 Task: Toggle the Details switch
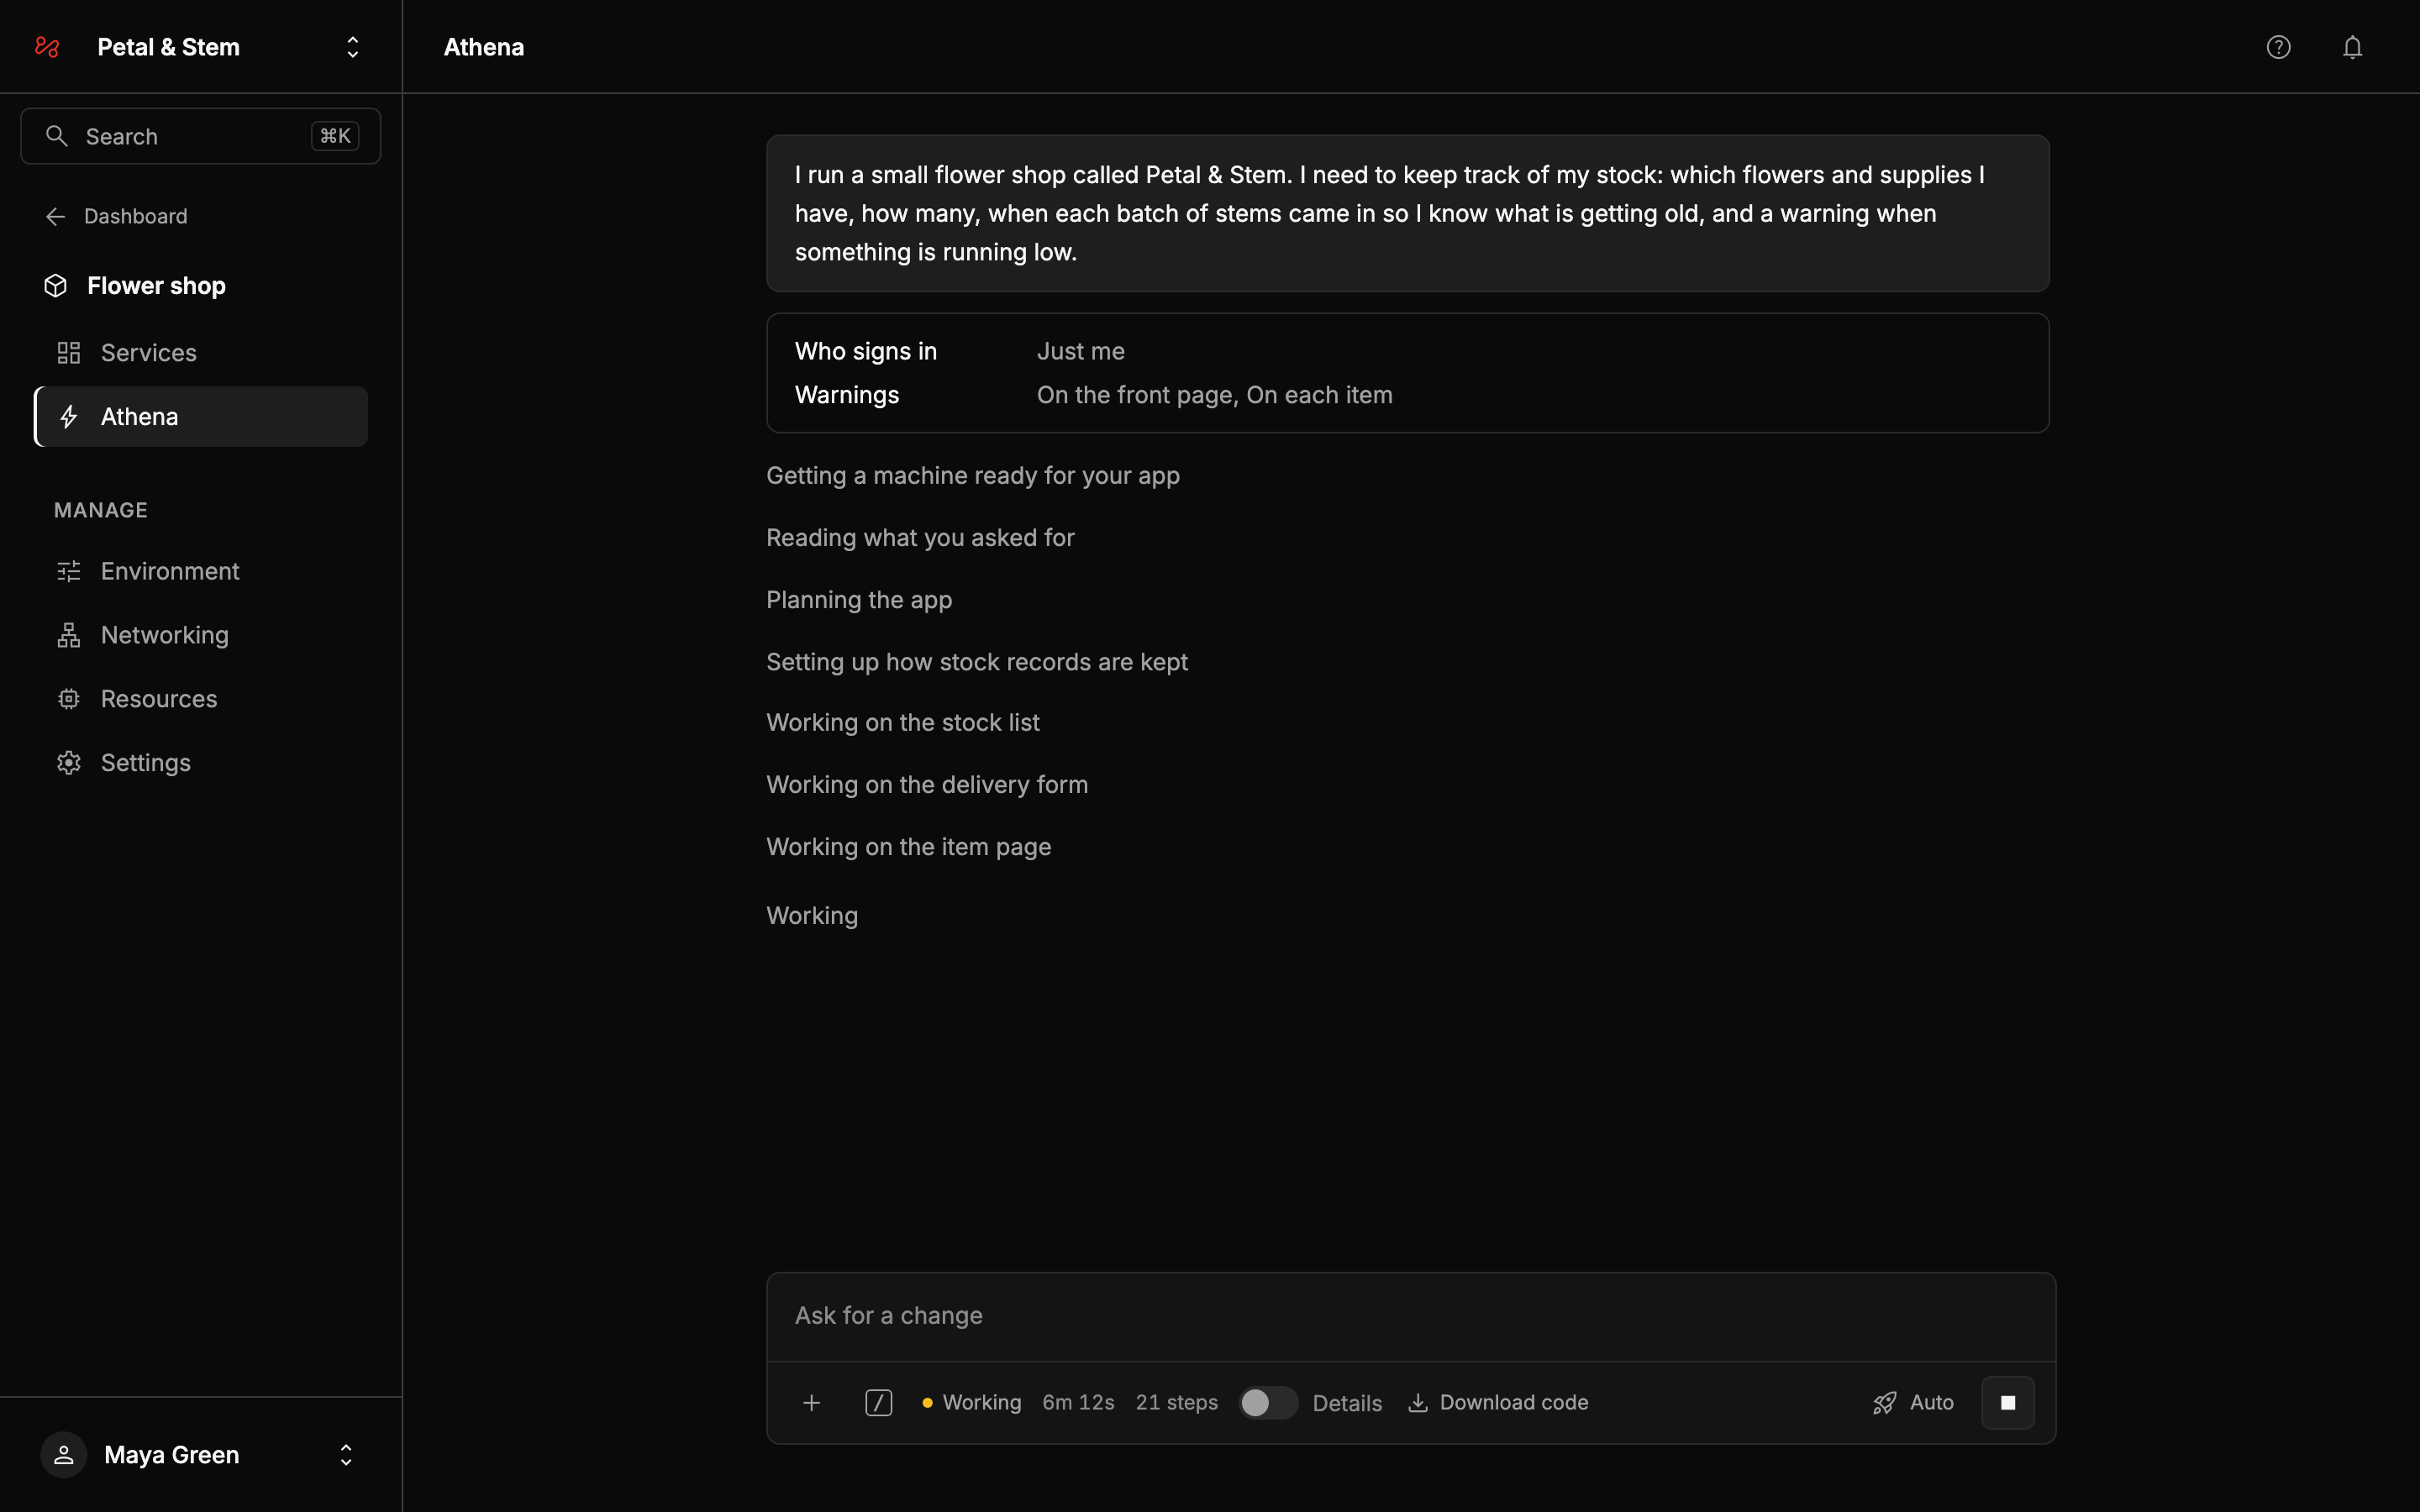pyautogui.click(x=1268, y=1403)
